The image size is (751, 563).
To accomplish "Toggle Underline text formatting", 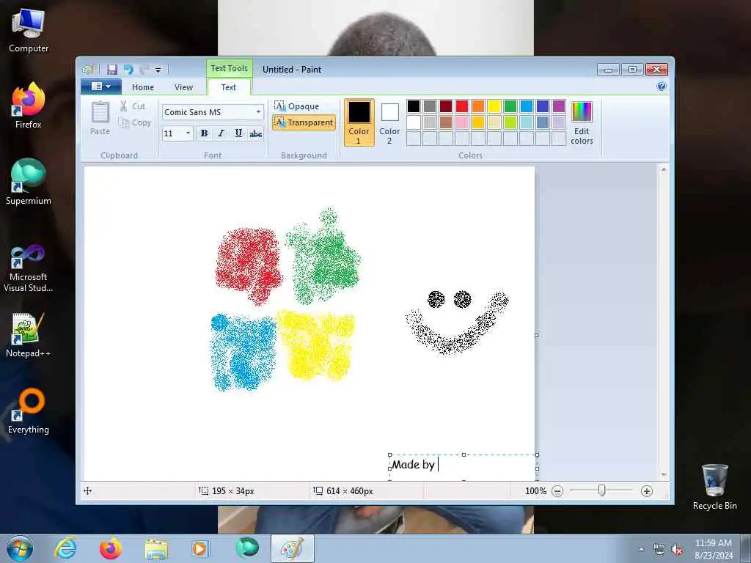I will [x=238, y=133].
